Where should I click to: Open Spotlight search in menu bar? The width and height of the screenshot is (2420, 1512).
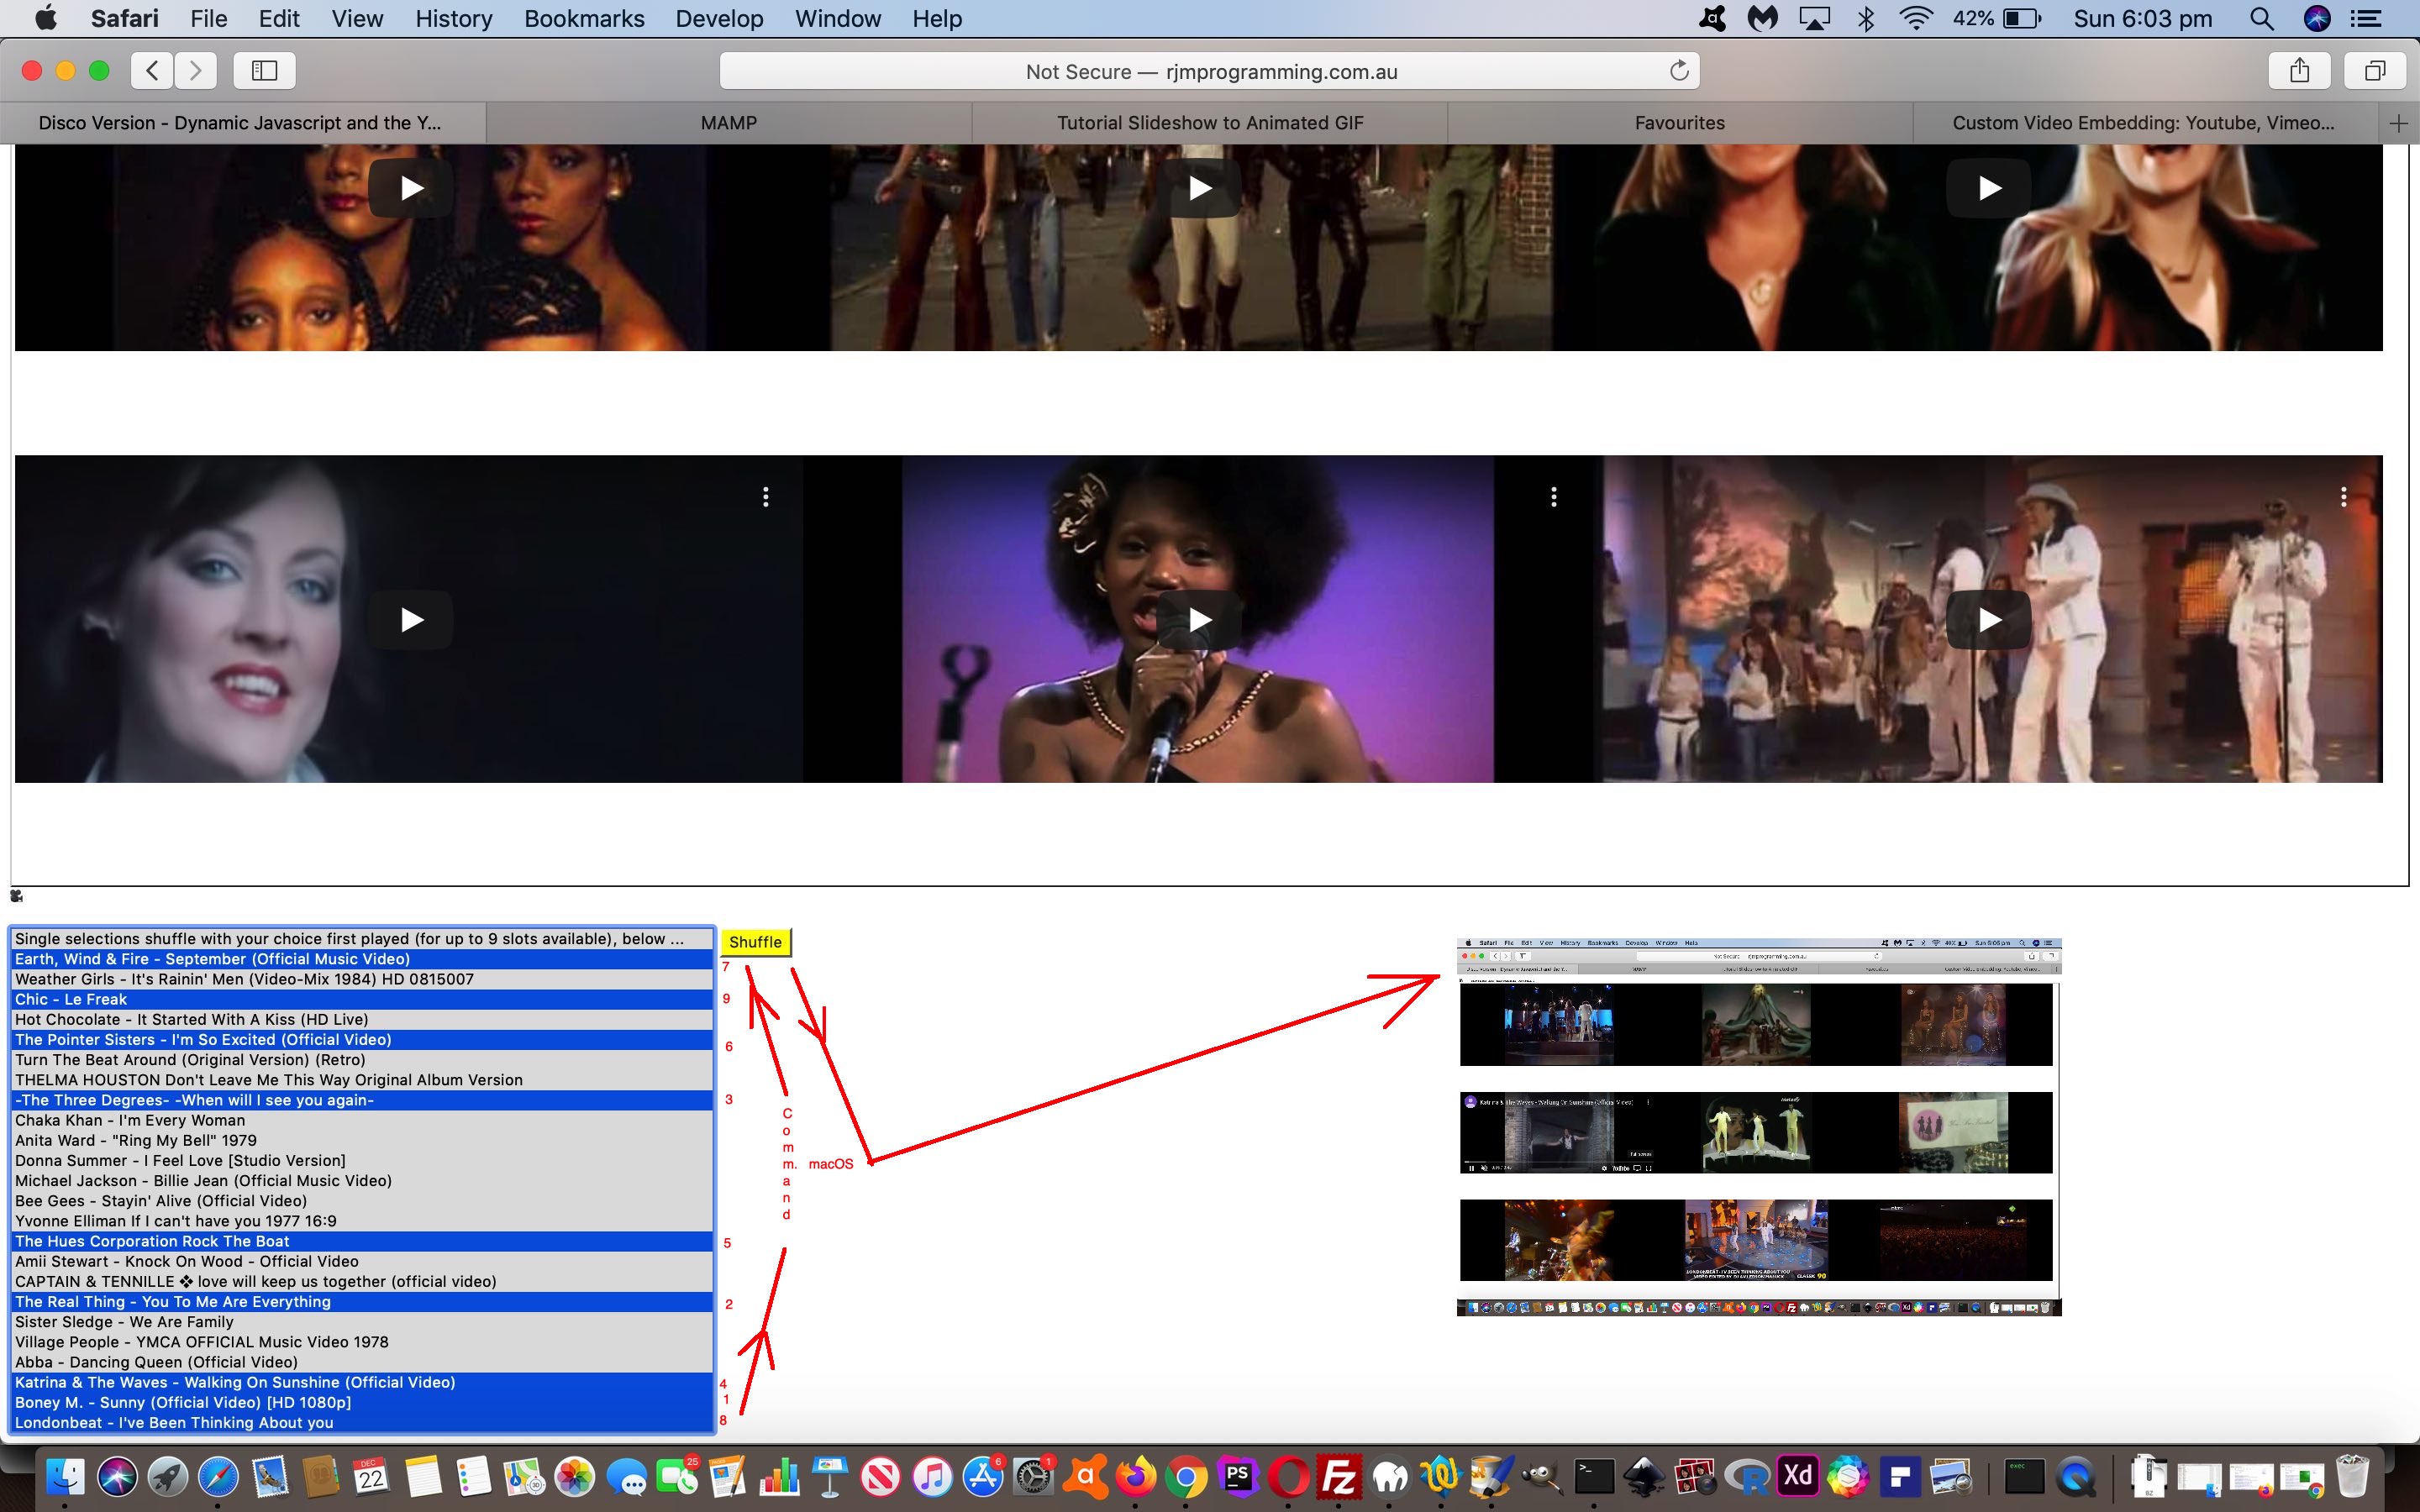point(2261,18)
